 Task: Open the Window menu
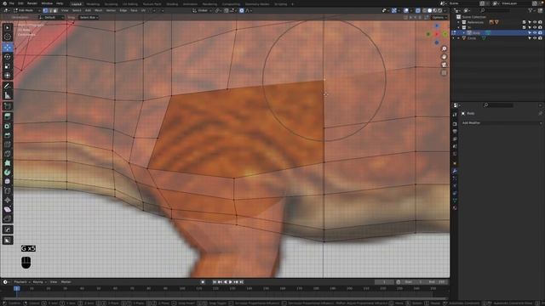[x=47, y=3]
